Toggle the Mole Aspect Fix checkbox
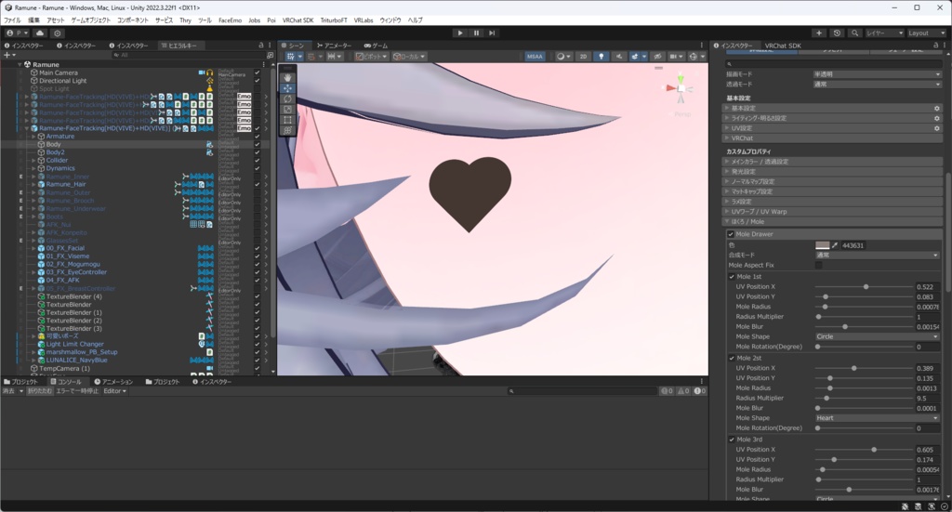Viewport: 952px width, 512px height. click(818, 265)
